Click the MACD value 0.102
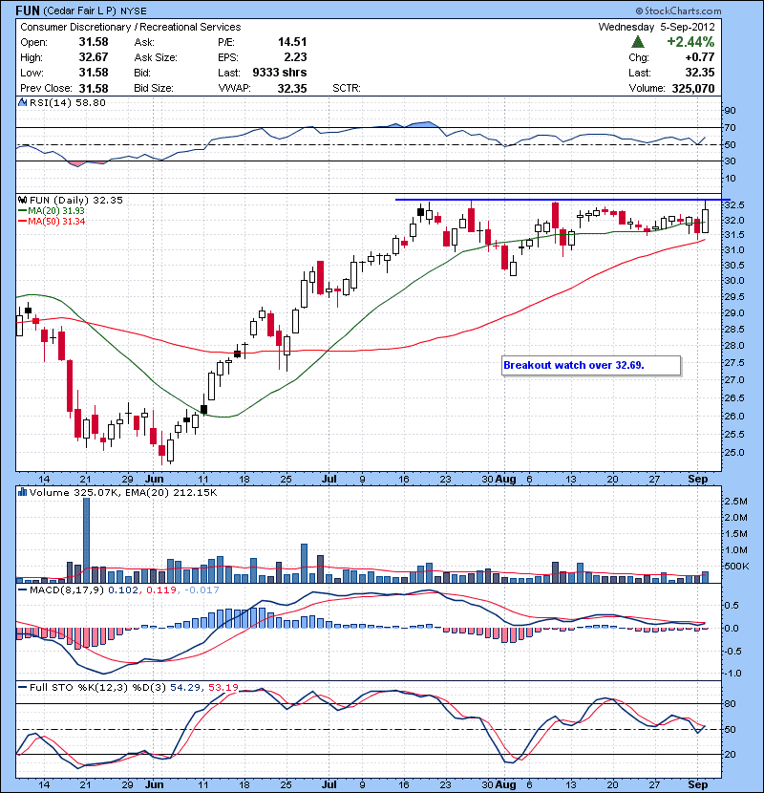The width and height of the screenshot is (764, 793). click(123, 589)
